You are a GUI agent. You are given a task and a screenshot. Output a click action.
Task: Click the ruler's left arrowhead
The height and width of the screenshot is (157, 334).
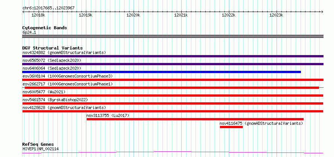pyautogui.click(x=23, y=12)
